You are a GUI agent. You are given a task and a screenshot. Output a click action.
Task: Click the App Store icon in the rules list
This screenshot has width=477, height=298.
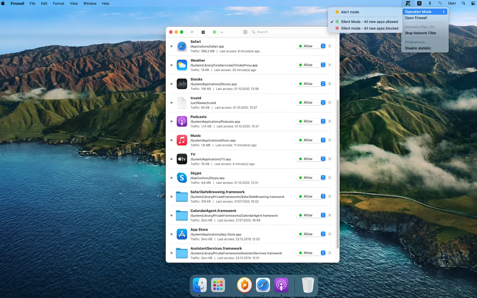click(182, 234)
